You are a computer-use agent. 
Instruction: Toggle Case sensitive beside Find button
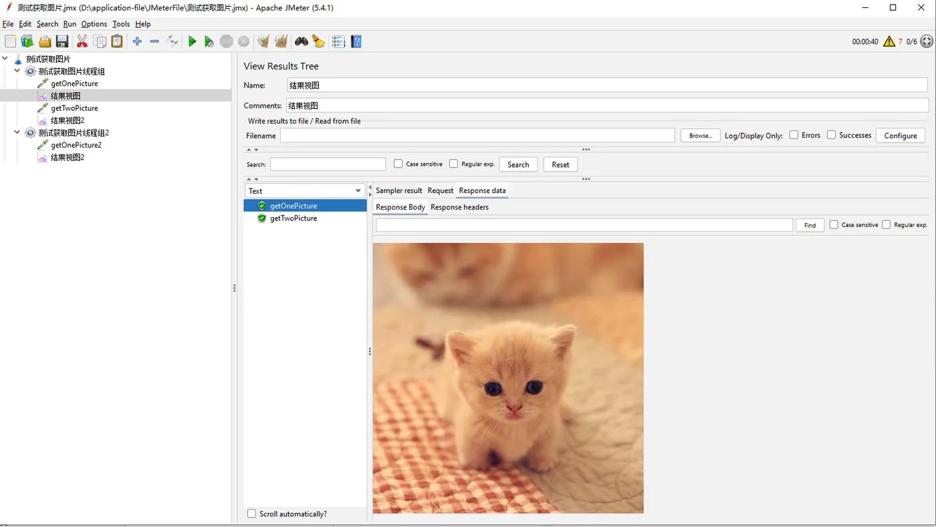pyautogui.click(x=834, y=225)
